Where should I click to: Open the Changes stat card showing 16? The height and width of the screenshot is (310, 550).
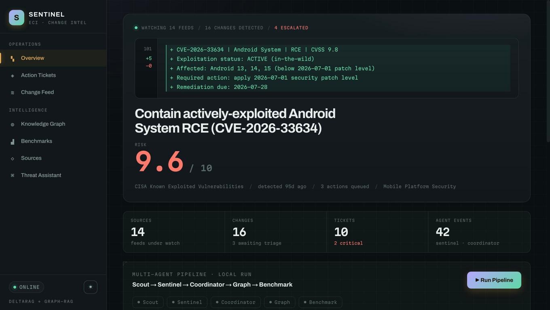pyautogui.click(x=275, y=232)
